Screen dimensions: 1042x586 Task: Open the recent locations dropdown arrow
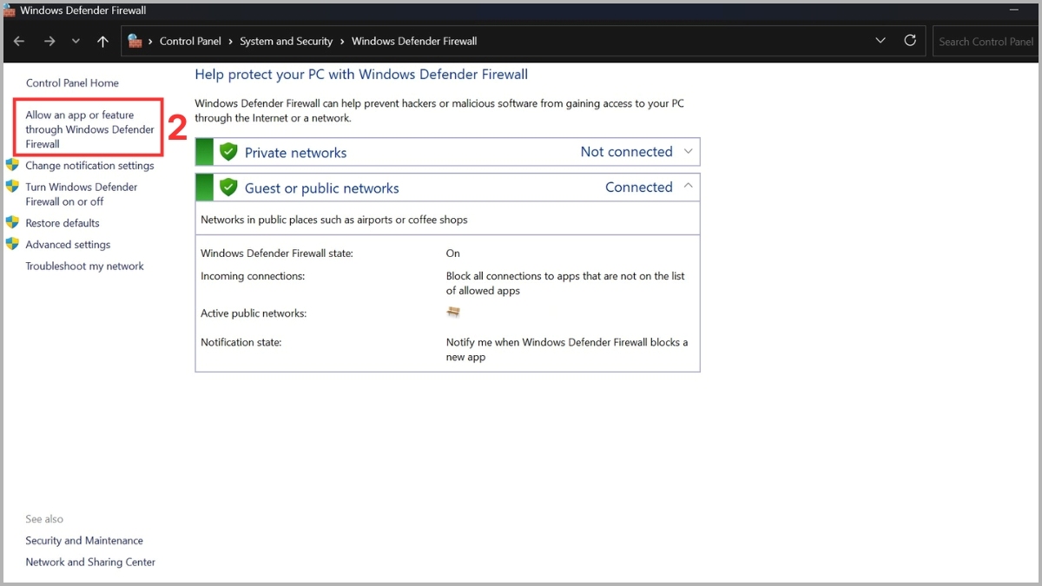pos(76,41)
